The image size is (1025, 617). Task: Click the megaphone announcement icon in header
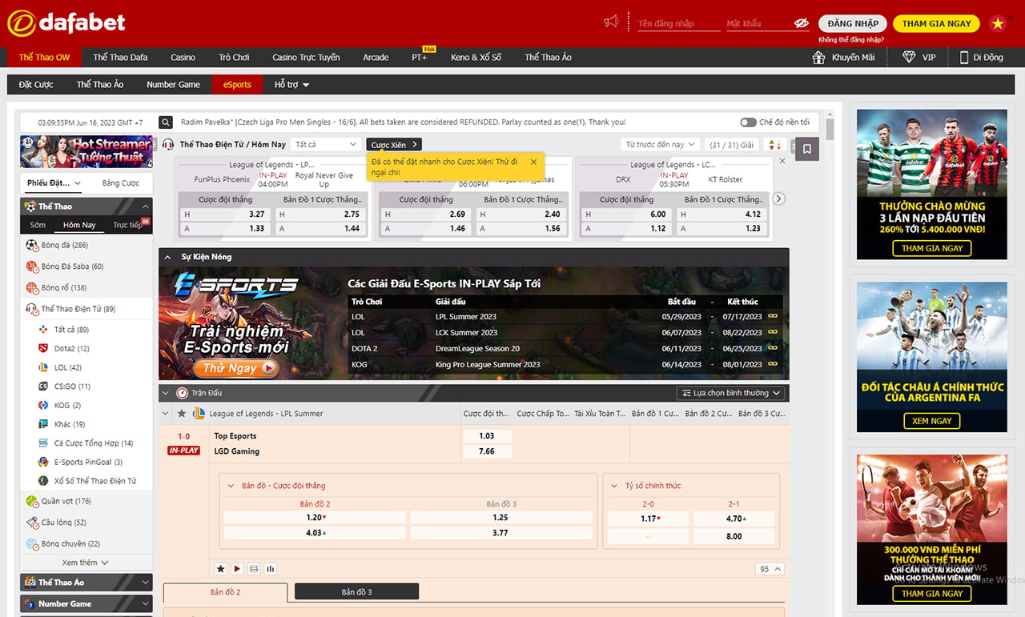tap(612, 22)
